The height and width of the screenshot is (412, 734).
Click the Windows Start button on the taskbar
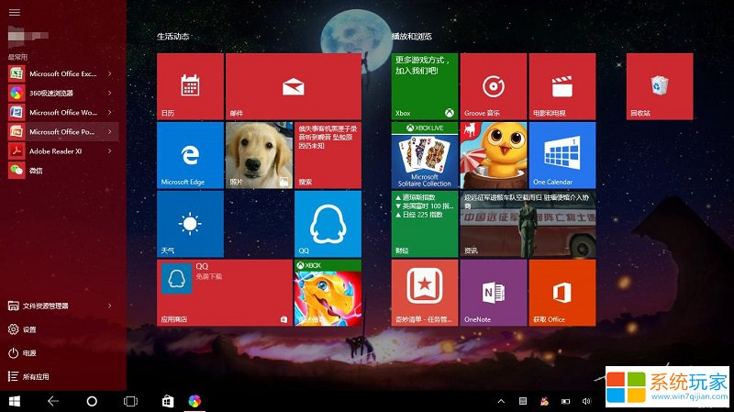click(x=15, y=401)
